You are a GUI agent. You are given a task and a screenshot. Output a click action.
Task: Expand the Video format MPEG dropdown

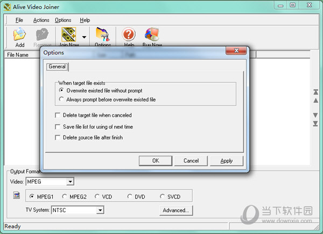(70, 182)
